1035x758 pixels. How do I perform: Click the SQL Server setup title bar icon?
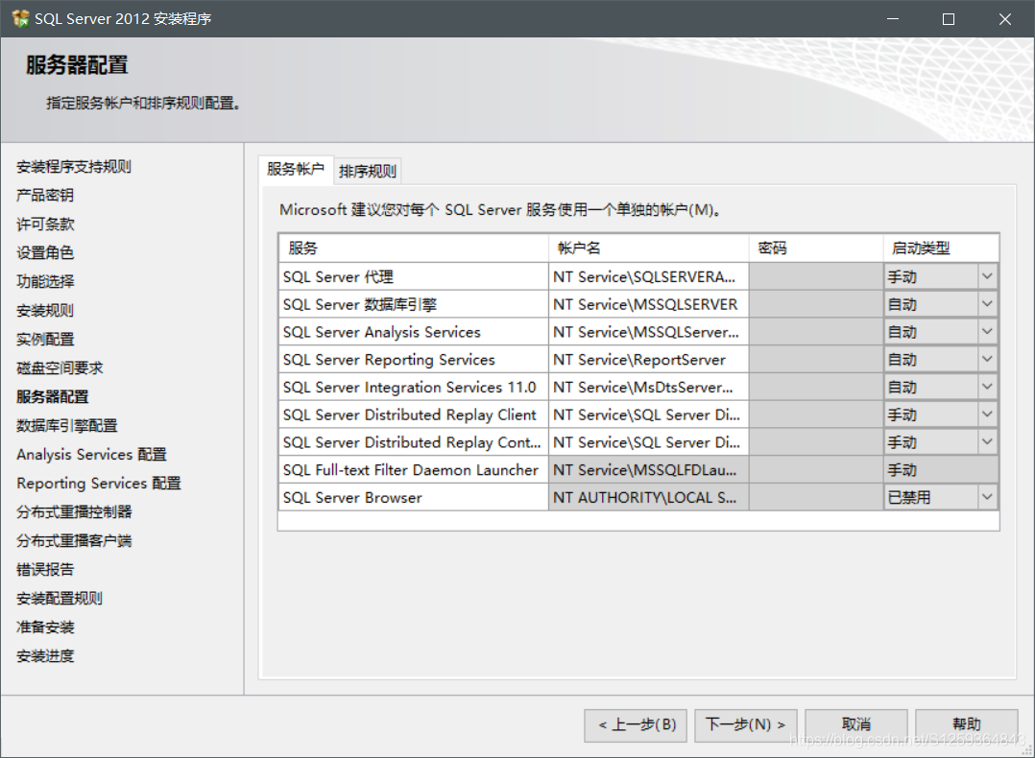coord(20,18)
